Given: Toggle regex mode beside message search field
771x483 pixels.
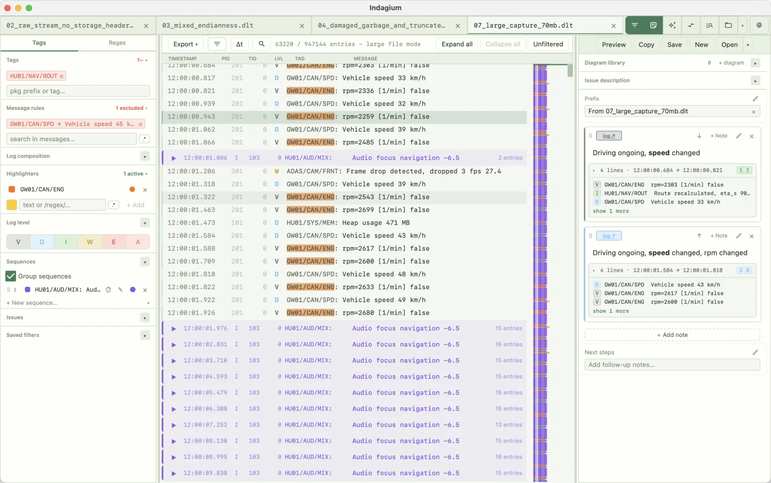Looking at the screenshot, I should (144, 139).
